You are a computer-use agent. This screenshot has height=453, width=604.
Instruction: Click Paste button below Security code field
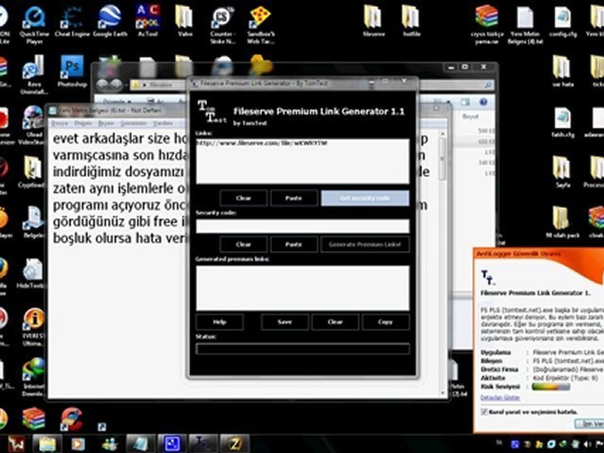(x=294, y=244)
